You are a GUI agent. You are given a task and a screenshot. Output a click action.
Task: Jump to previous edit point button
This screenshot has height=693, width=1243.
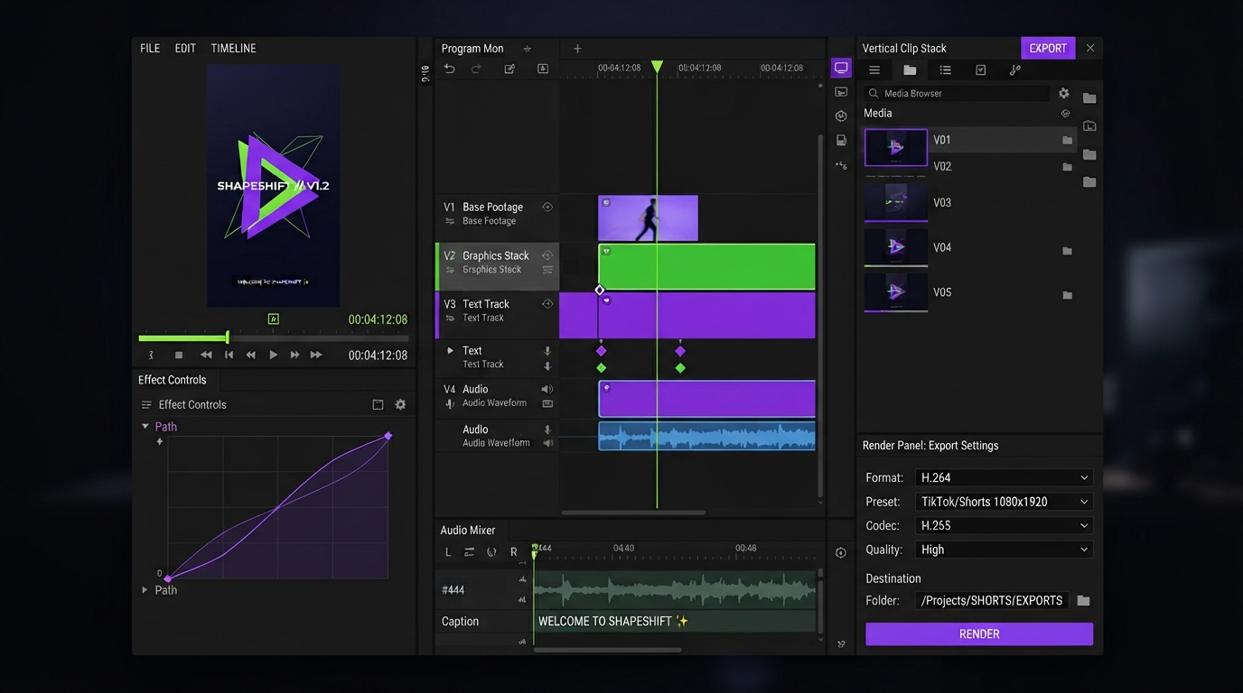pos(229,356)
